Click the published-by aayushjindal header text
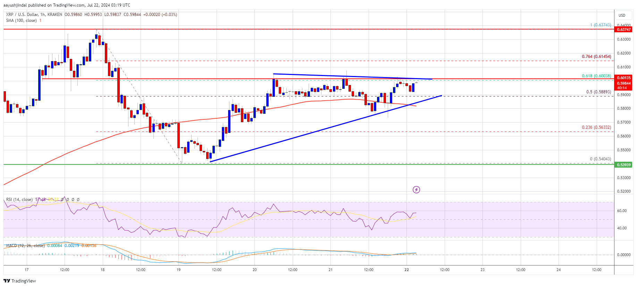 pyautogui.click(x=67, y=5)
